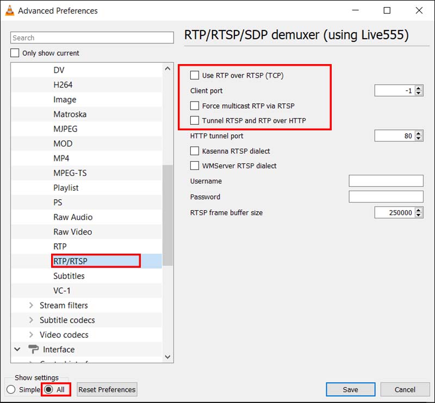Image resolution: width=435 pixels, height=403 pixels.
Task: Click Reset Preferences button
Action: 107,389
